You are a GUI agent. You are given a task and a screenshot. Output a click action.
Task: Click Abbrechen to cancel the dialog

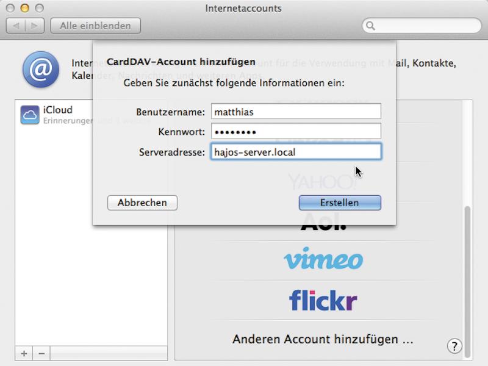[x=142, y=203]
